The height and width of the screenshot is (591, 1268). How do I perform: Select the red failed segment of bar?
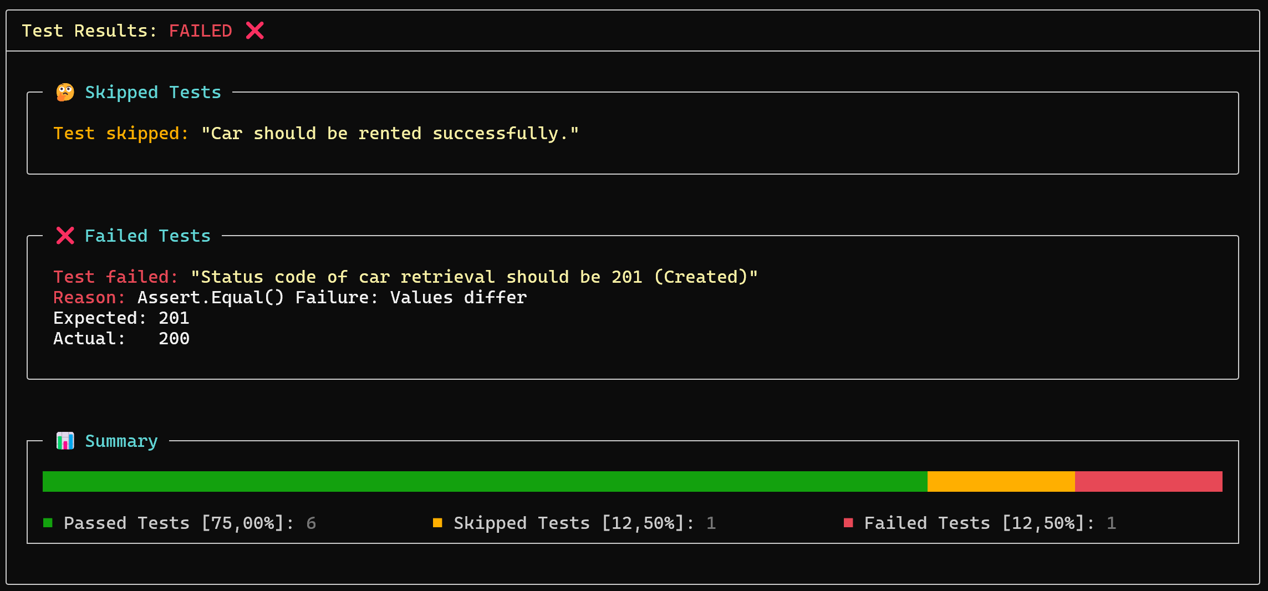point(1149,481)
